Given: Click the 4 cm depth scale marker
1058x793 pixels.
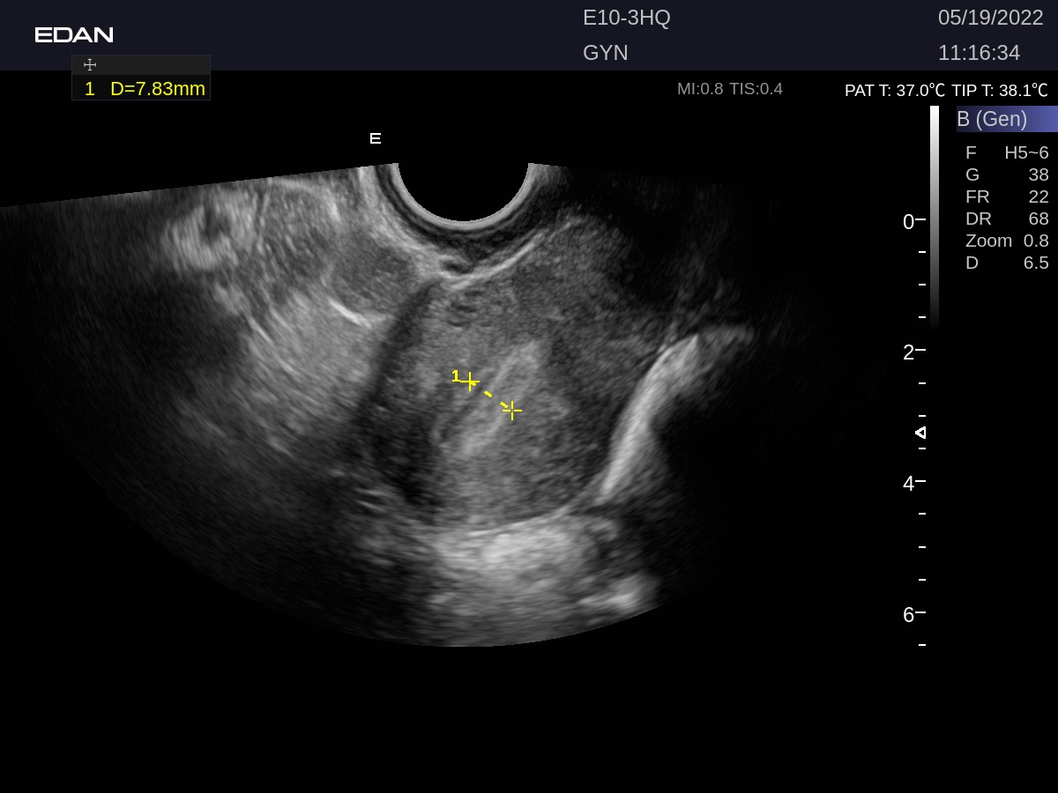Looking at the screenshot, I should (x=909, y=483).
